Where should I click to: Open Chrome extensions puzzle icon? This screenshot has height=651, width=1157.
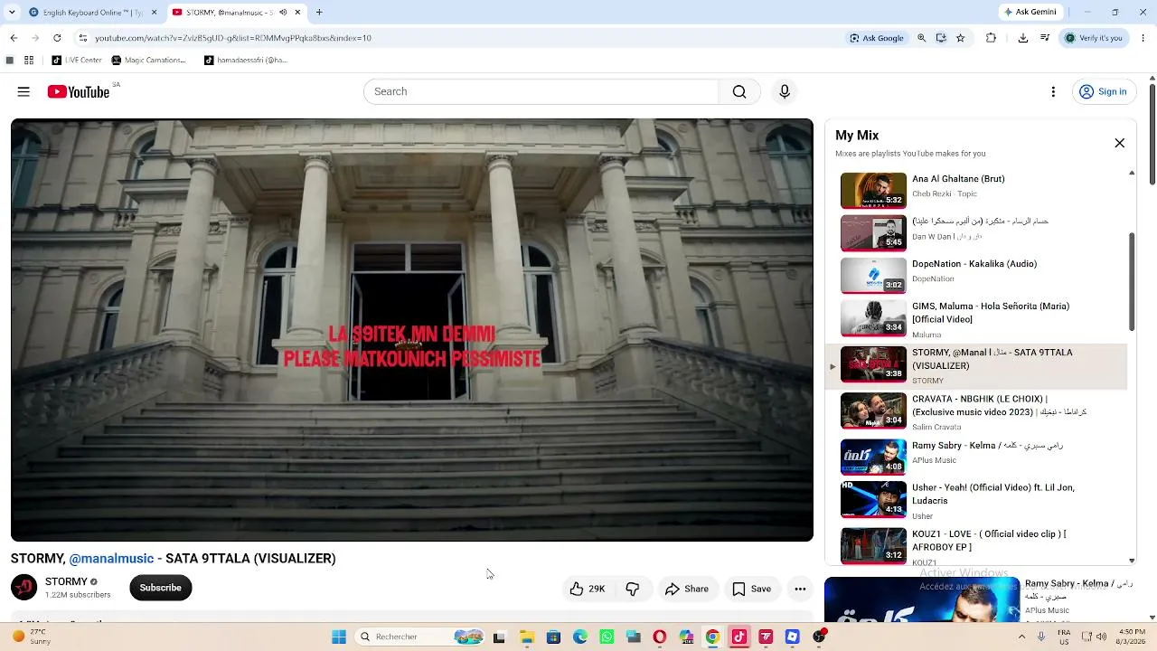[x=991, y=38]
